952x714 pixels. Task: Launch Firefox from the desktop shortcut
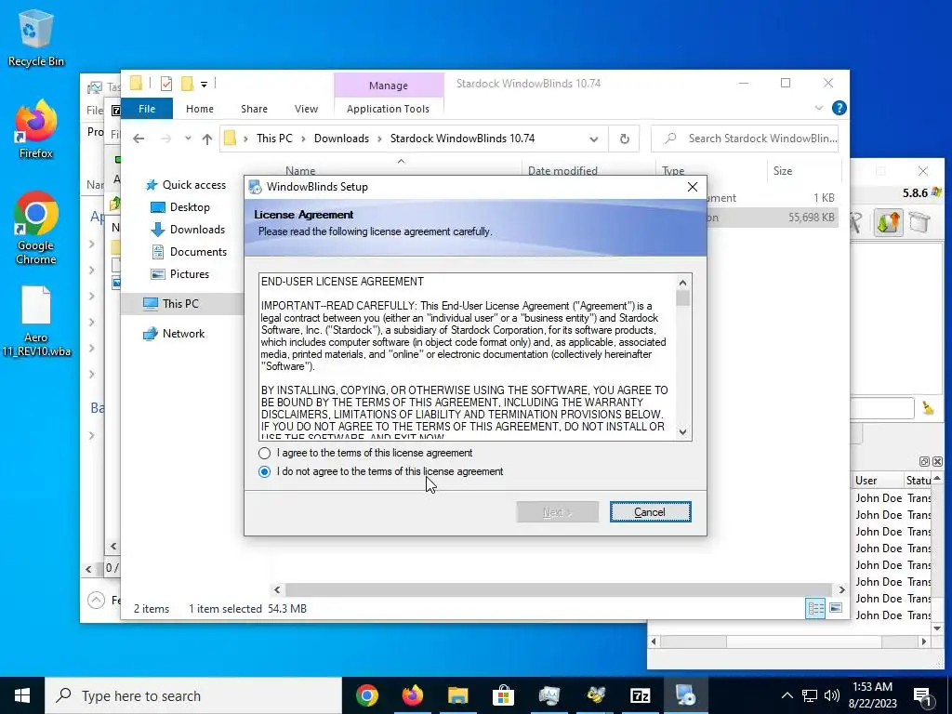click(35, 130)
